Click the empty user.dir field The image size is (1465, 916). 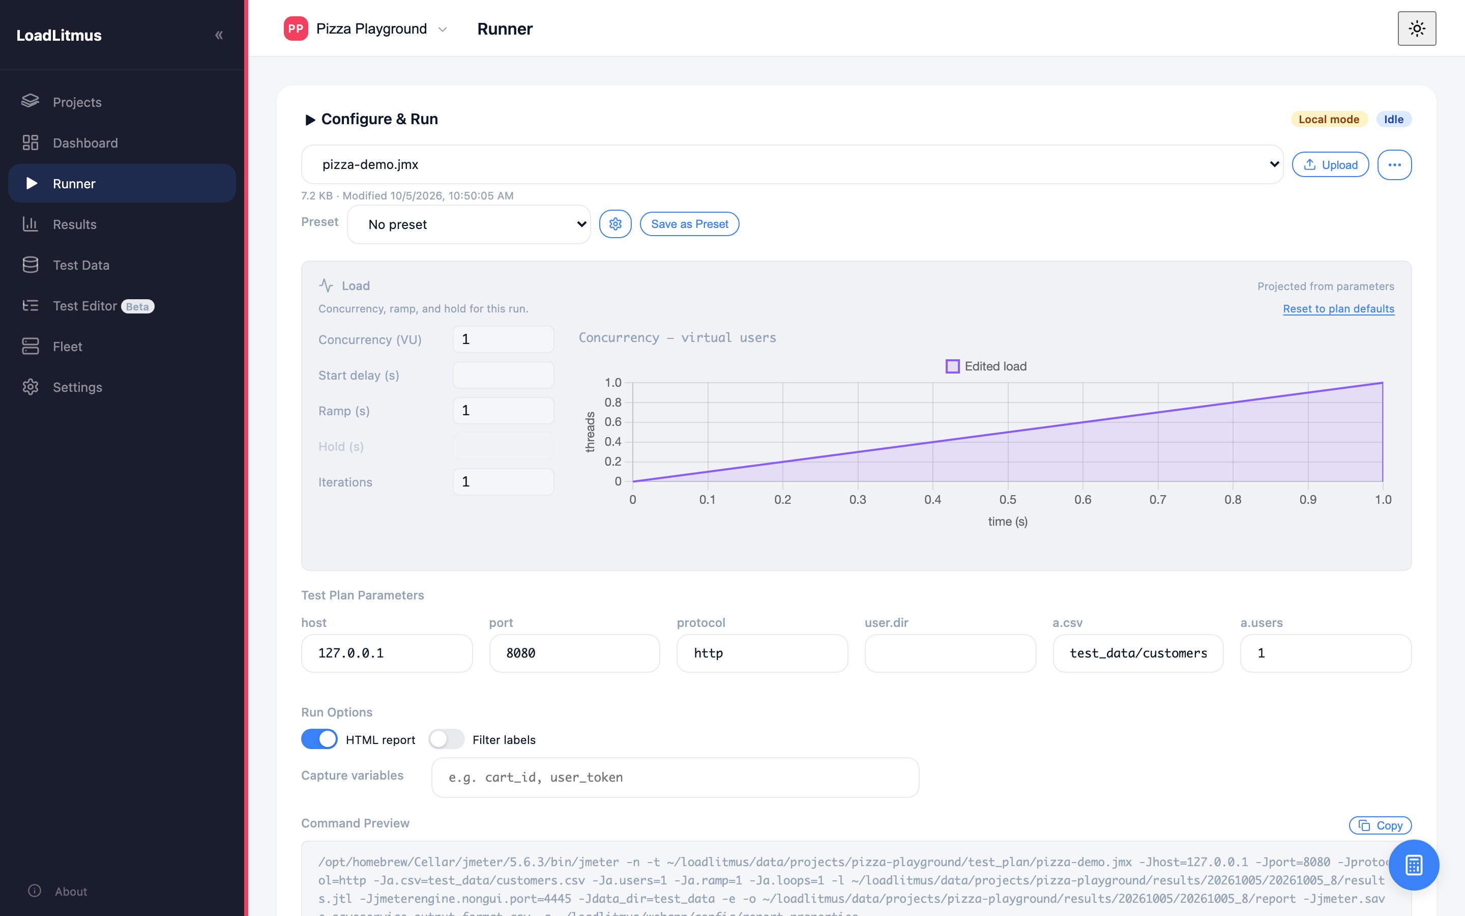pyautogui.click(x=950, y=653)
